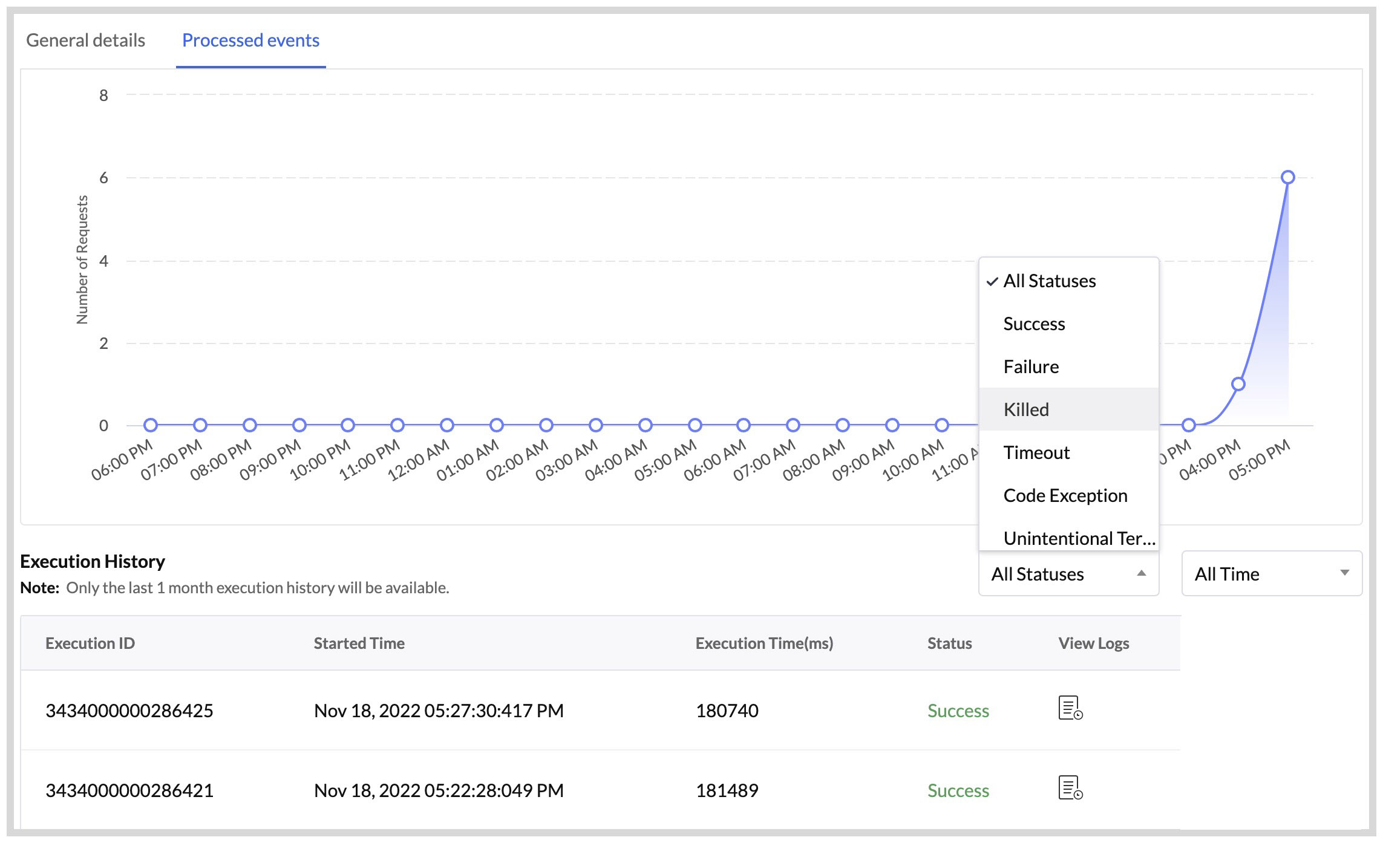Image resolution: width=1383 pixels, height=843 pixels.
Task: Choose Code Exception from the status menu
Action: [1065, 495]
